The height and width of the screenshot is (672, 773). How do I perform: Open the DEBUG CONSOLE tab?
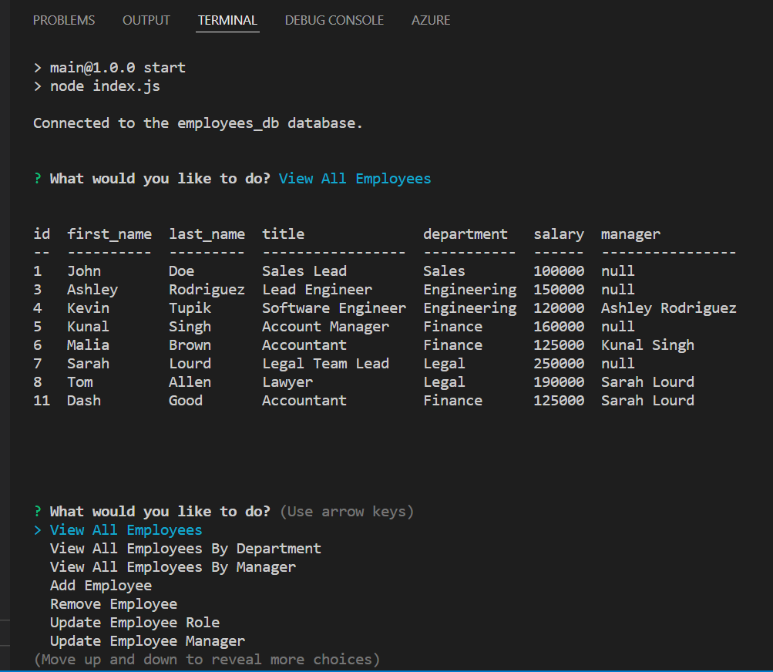[x=334, y=20]
